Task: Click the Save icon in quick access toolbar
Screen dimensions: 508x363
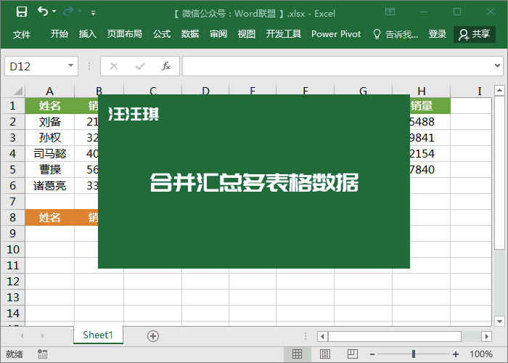Action: click(x=22, y=12)
